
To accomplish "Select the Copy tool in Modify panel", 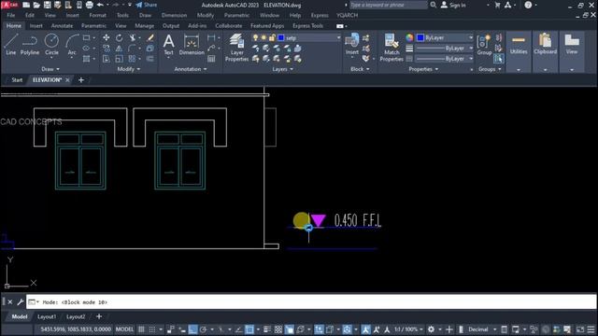I will click(x=106, y=49).
